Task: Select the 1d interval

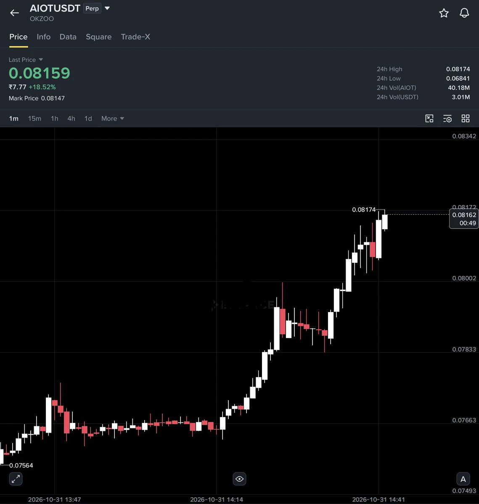Action: (88, 118)
